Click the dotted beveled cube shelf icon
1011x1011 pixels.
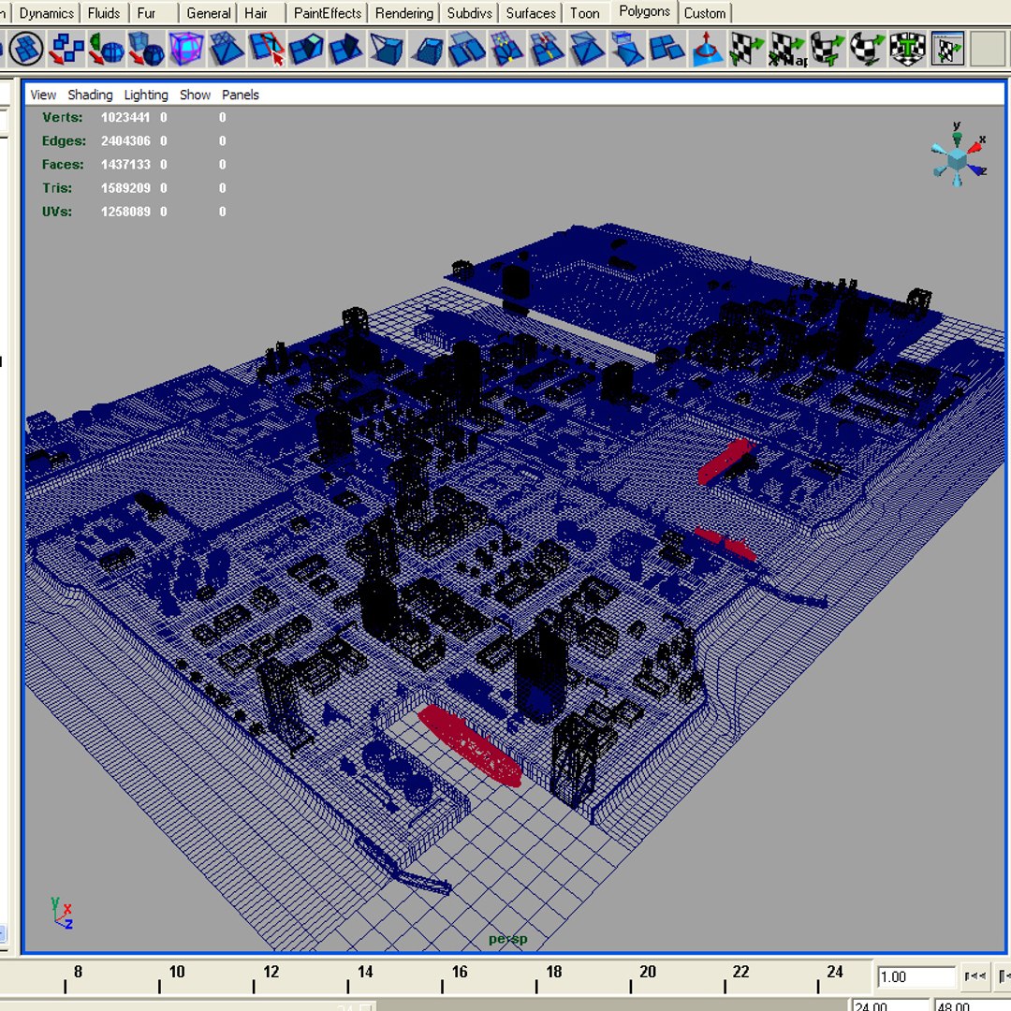[427, 49]
